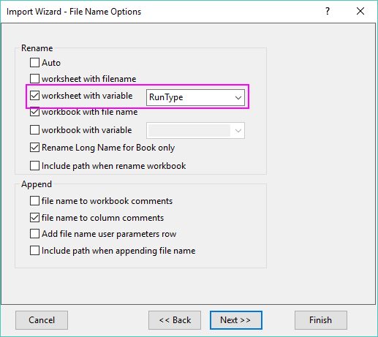Open the workbook variable dropdown
The height and width of the screenshot is (337, 378).
coord(195,131)
